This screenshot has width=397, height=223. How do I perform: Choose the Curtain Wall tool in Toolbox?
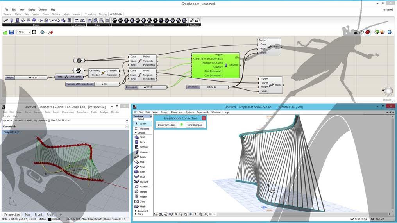coord(143,187)
